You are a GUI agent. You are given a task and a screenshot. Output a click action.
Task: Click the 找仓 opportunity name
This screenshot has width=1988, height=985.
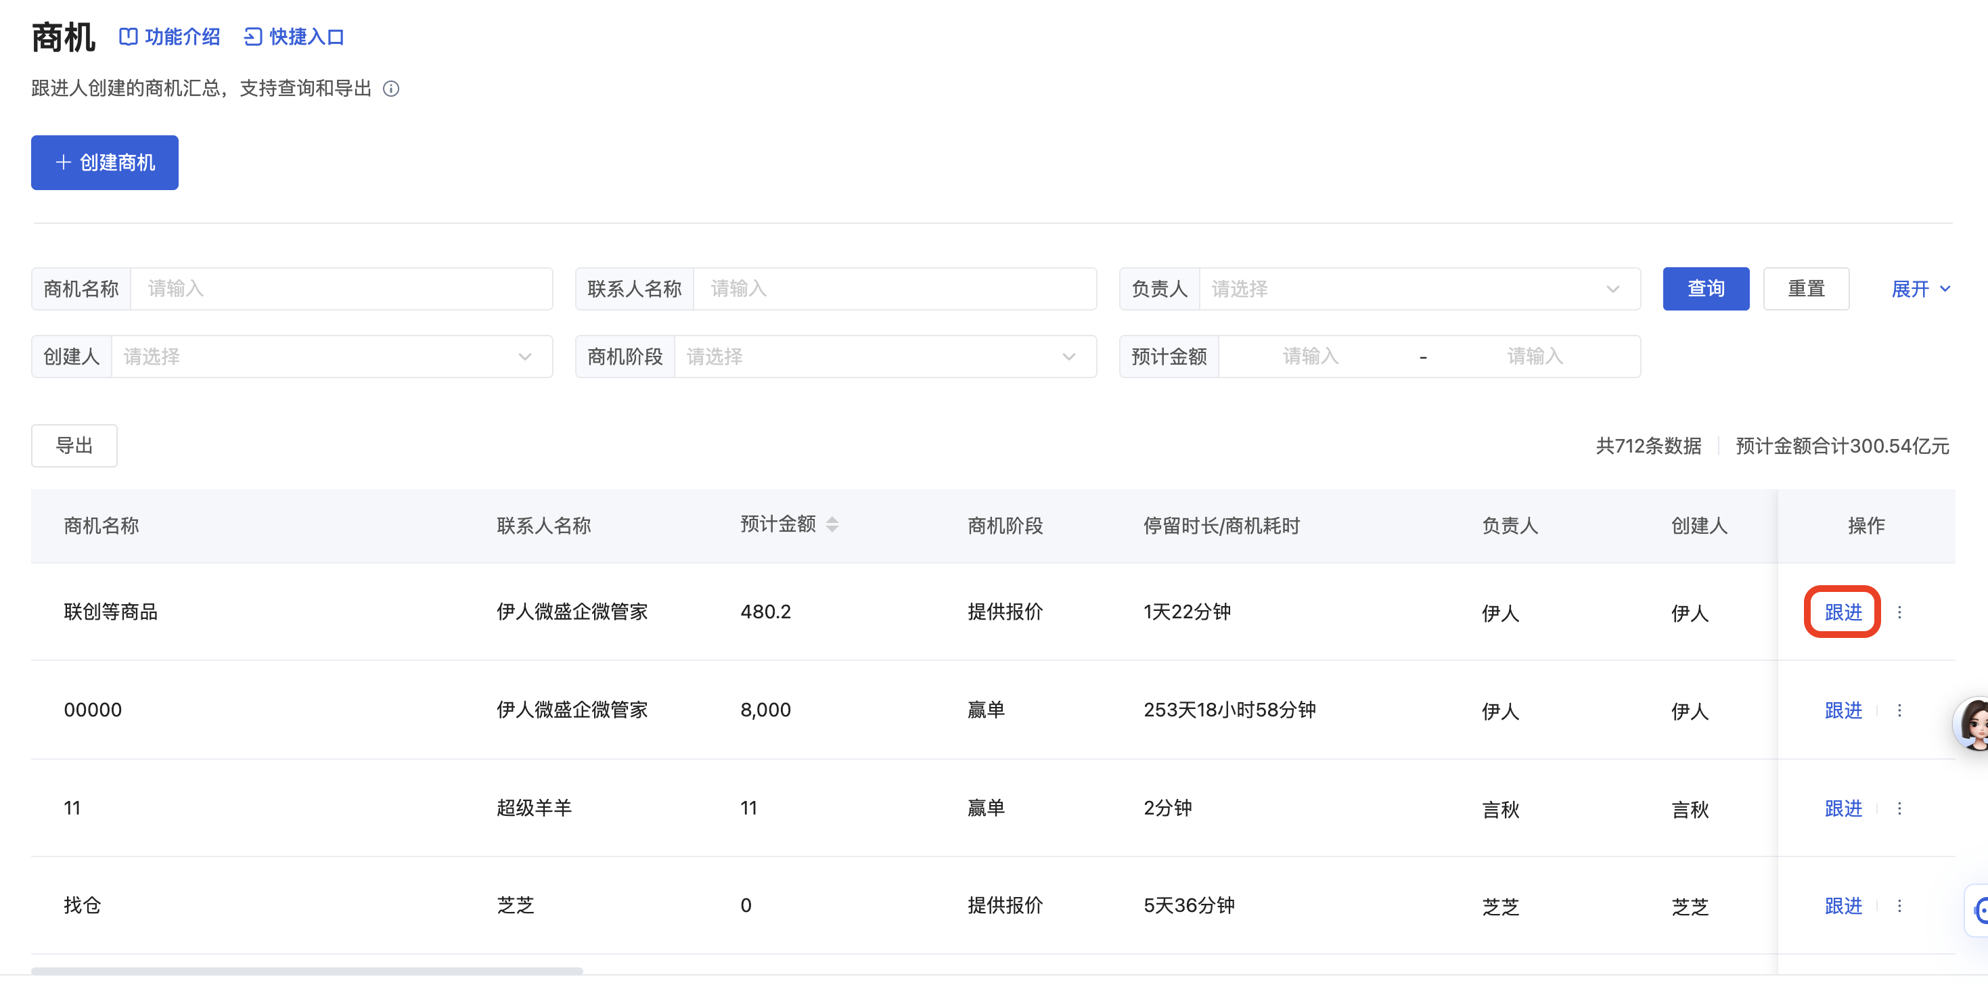click(82, 904)
